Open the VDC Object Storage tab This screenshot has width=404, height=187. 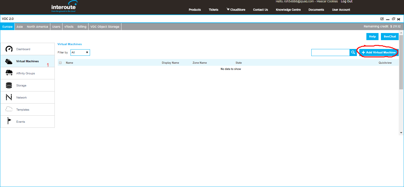tap(105, 27)
